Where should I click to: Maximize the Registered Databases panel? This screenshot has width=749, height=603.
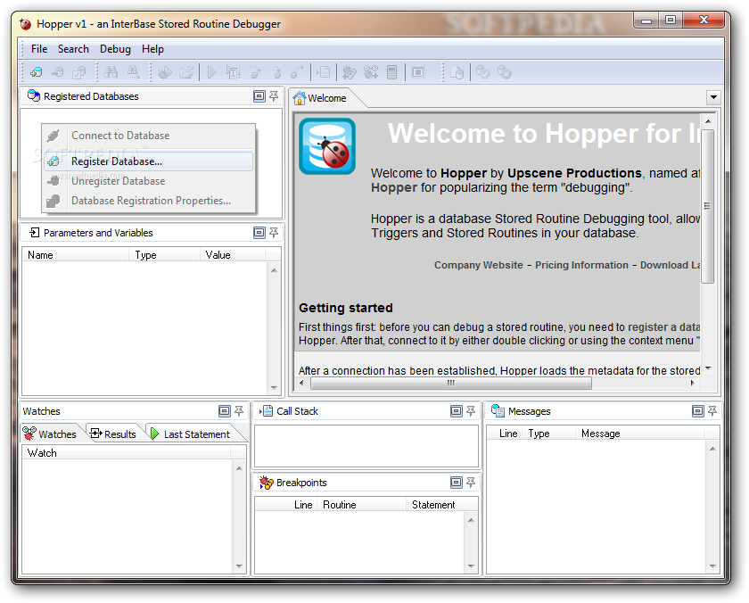(259, 96)
